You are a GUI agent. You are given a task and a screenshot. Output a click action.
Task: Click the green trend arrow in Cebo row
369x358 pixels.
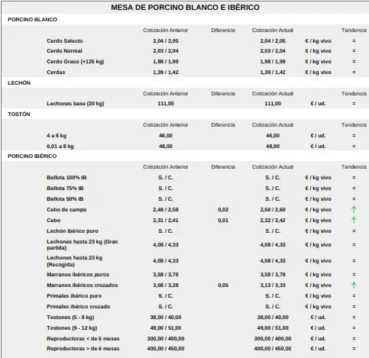354,220
